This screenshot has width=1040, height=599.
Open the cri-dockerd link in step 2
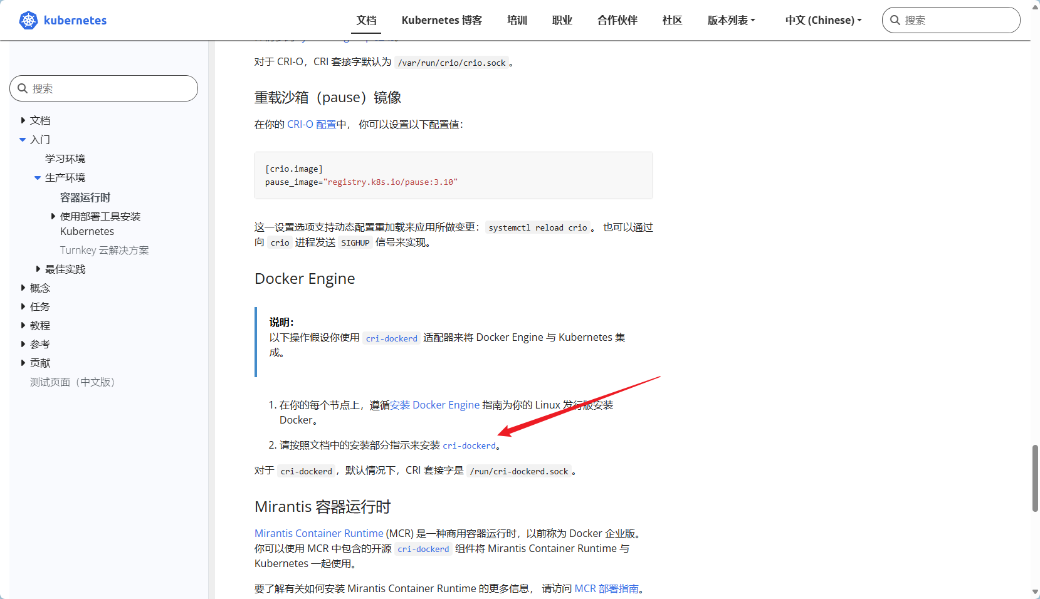coord(469,445)
